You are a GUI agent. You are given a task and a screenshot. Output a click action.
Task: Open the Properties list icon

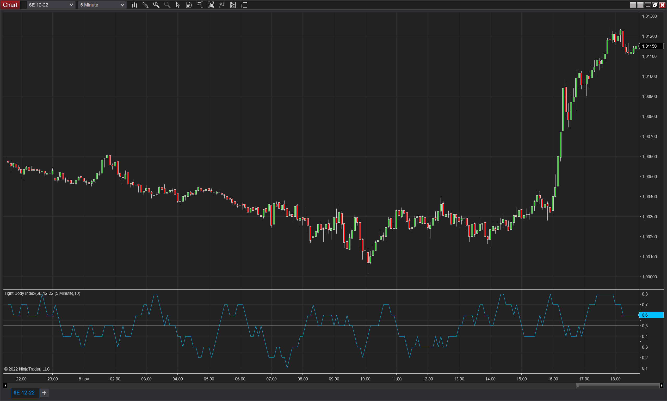pos(244,5)
